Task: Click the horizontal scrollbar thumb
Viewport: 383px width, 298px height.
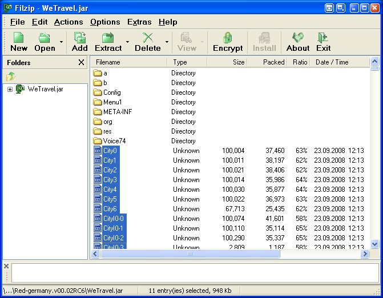Action: [190, 254]
